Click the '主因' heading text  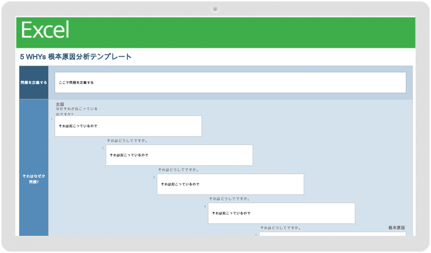point(60,104)
